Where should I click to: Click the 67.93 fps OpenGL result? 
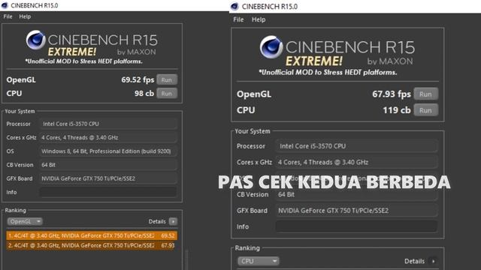[391, 94]
